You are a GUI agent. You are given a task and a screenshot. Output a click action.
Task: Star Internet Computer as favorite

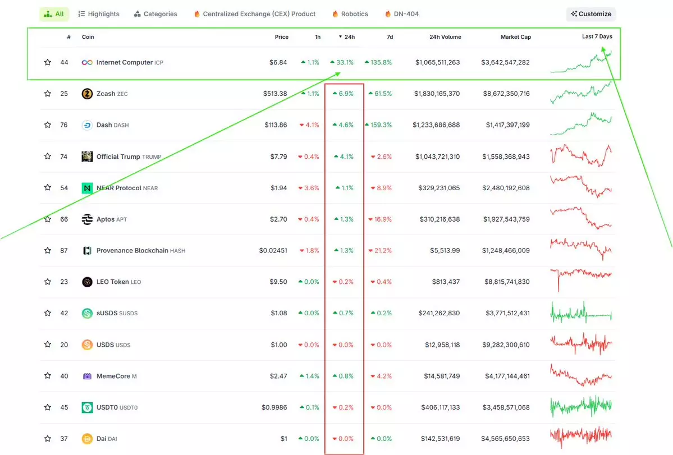(48, 62)
